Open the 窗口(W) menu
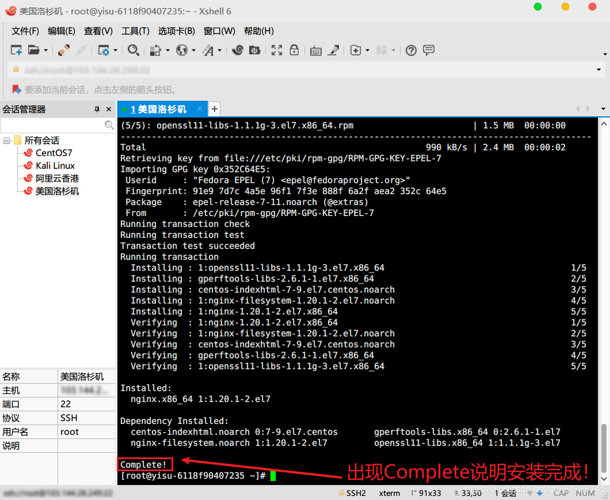610x500 pixels. [219, 31]
